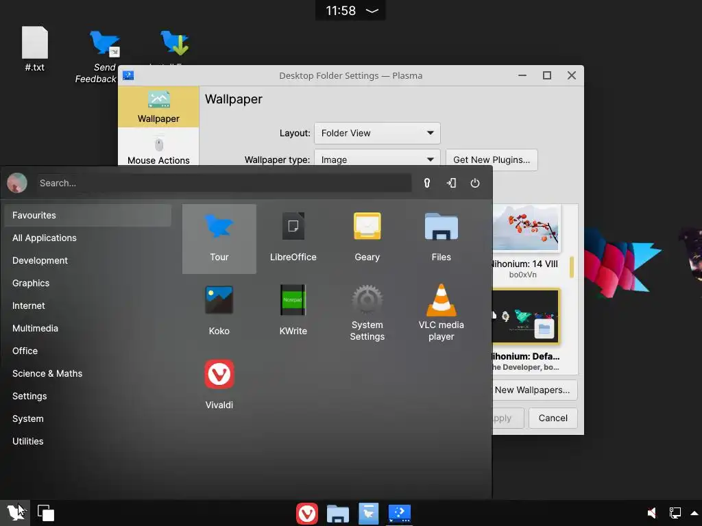This screenshot has height=526, width=702.
Task: Focus the launcher Search field
Action: pos(224,183)
